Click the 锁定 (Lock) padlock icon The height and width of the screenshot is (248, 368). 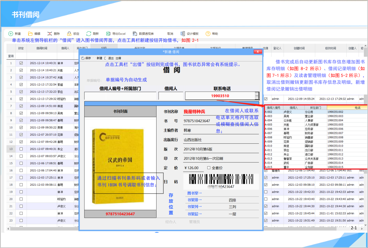point(69,34)
